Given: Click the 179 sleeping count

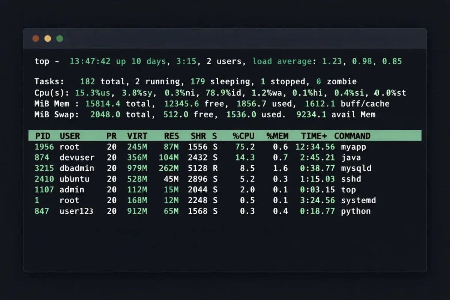Looking at the screenshot, I should tap(198, 81).
